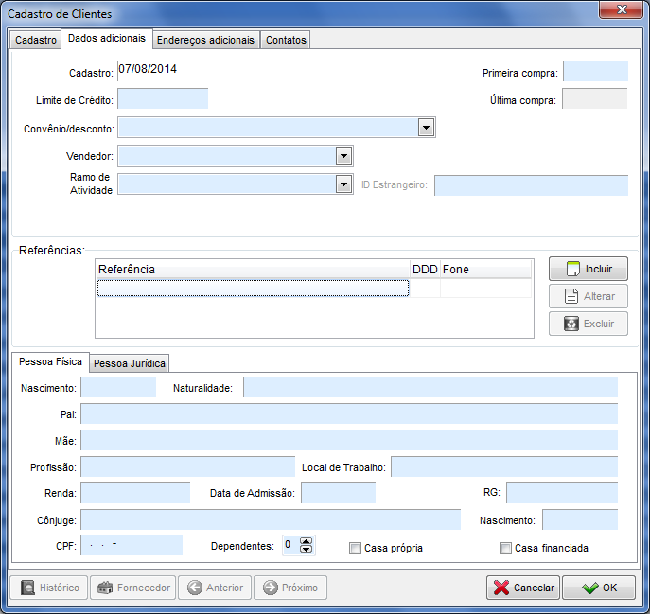Screen dimensions: 650x614
Task: Switch to the Endereços adicionais tab
Action: pyautogui.click(x=205, y=40)
